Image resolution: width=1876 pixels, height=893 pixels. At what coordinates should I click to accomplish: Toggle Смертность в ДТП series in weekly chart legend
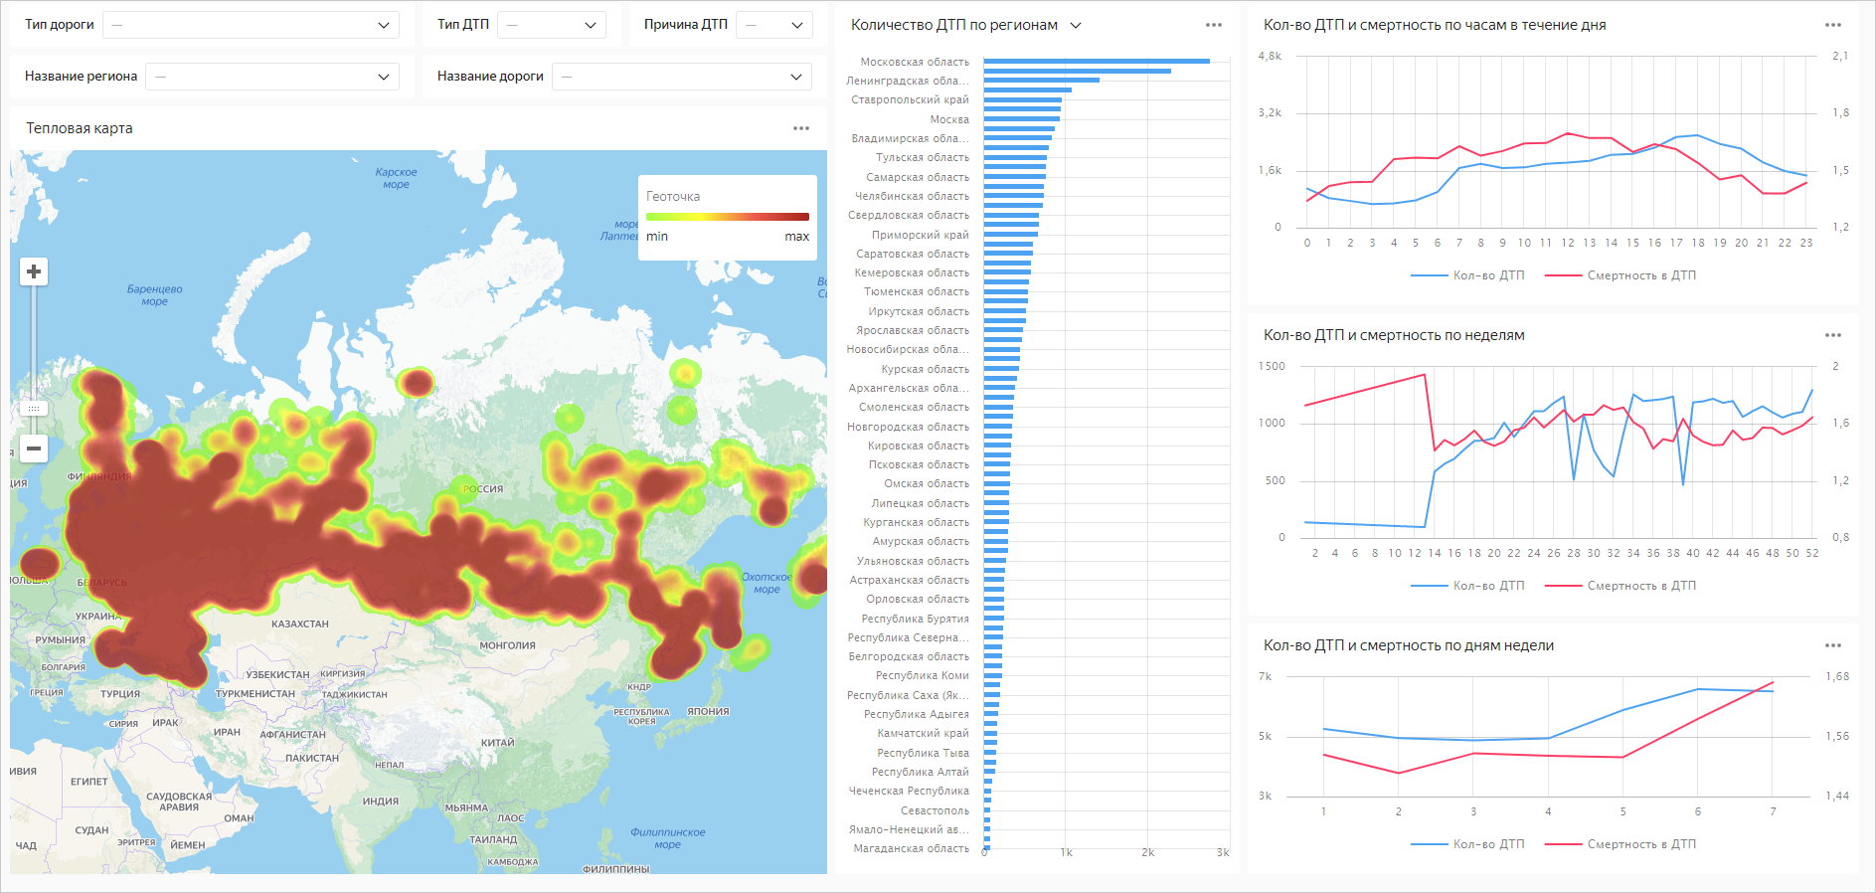point(1620,586)
